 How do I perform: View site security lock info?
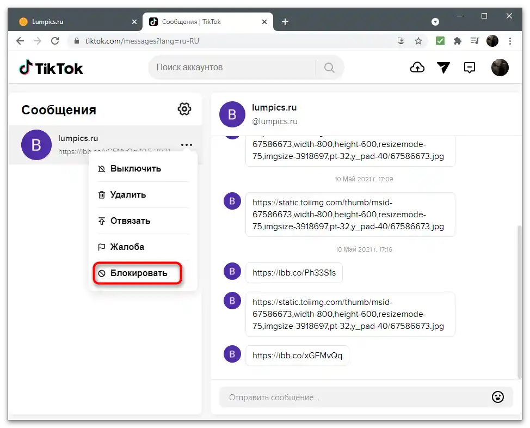click(x=77, y=41)
